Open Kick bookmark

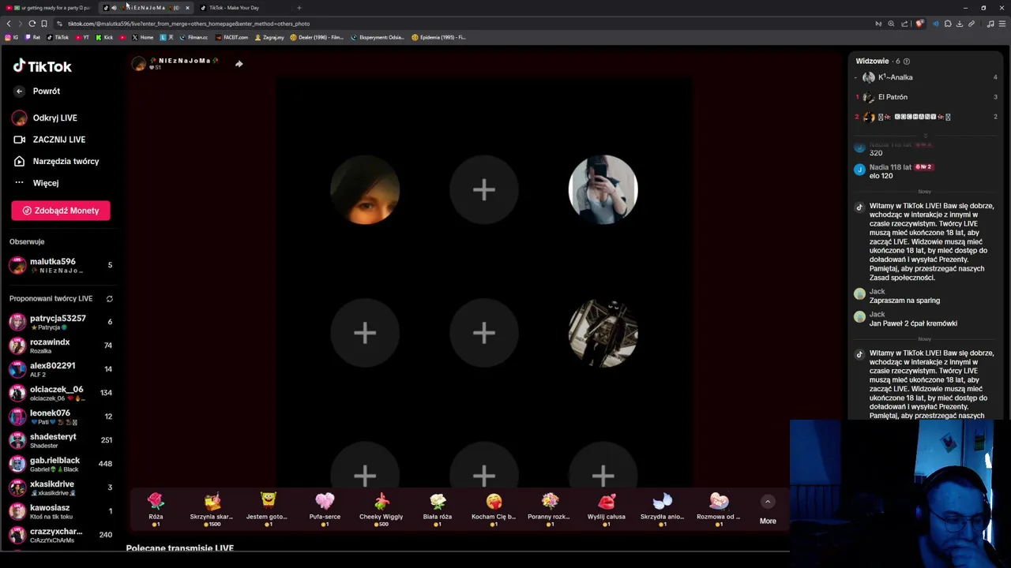coord(104,37)
